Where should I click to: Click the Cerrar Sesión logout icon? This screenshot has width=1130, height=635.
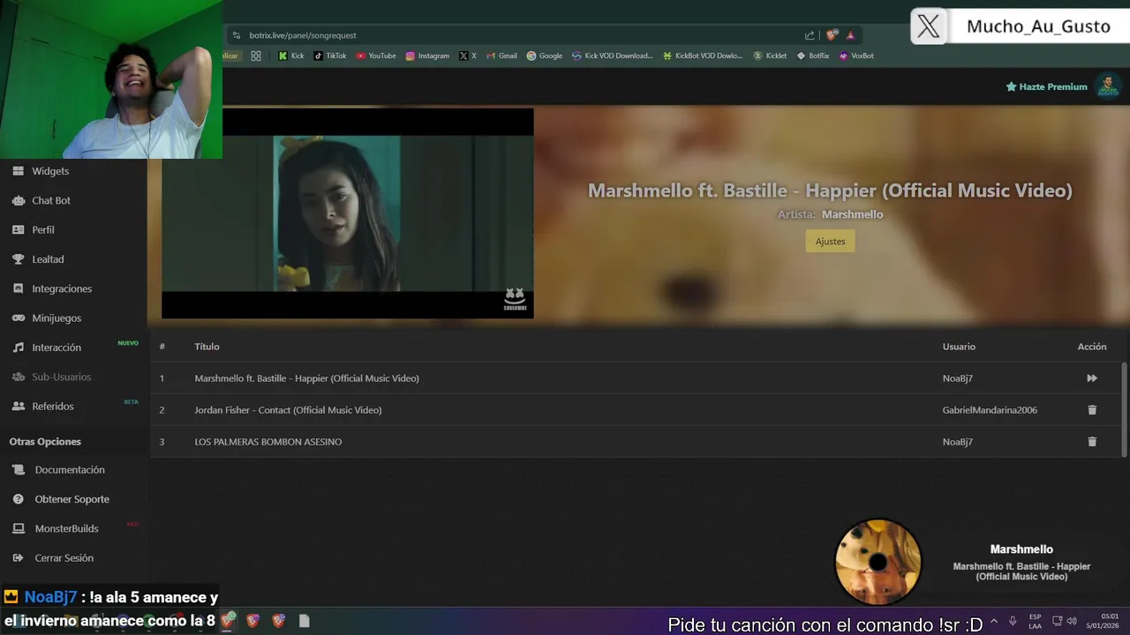[x=18, y=557]
